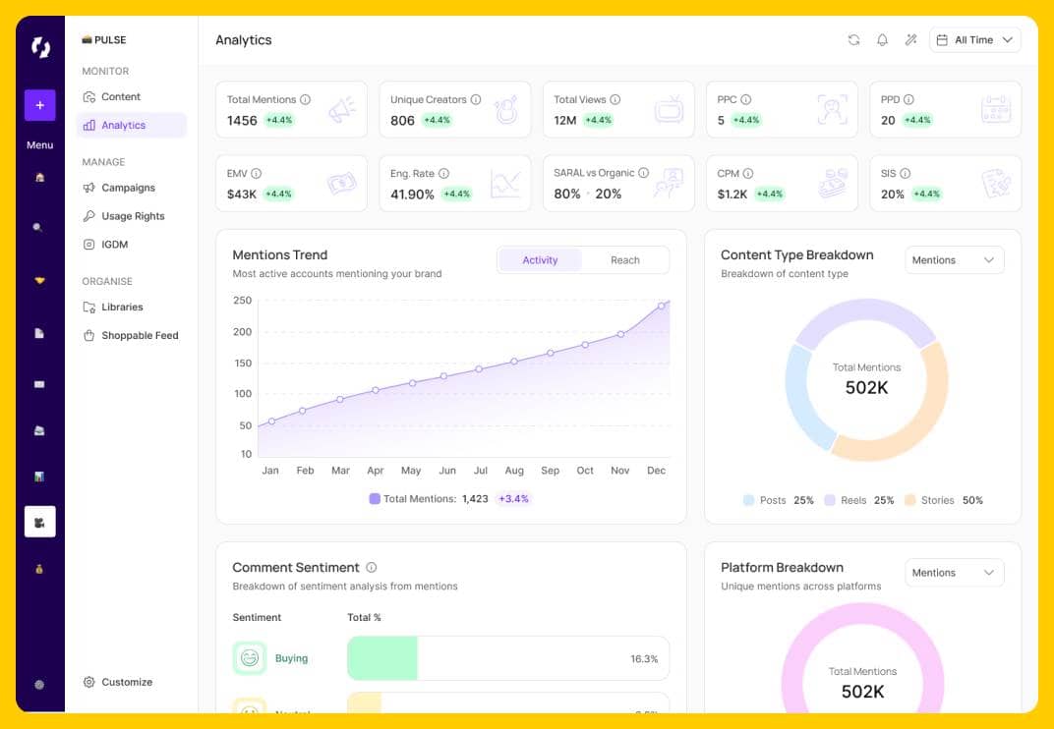Click the refresh icon in top bar

(853, 39)
